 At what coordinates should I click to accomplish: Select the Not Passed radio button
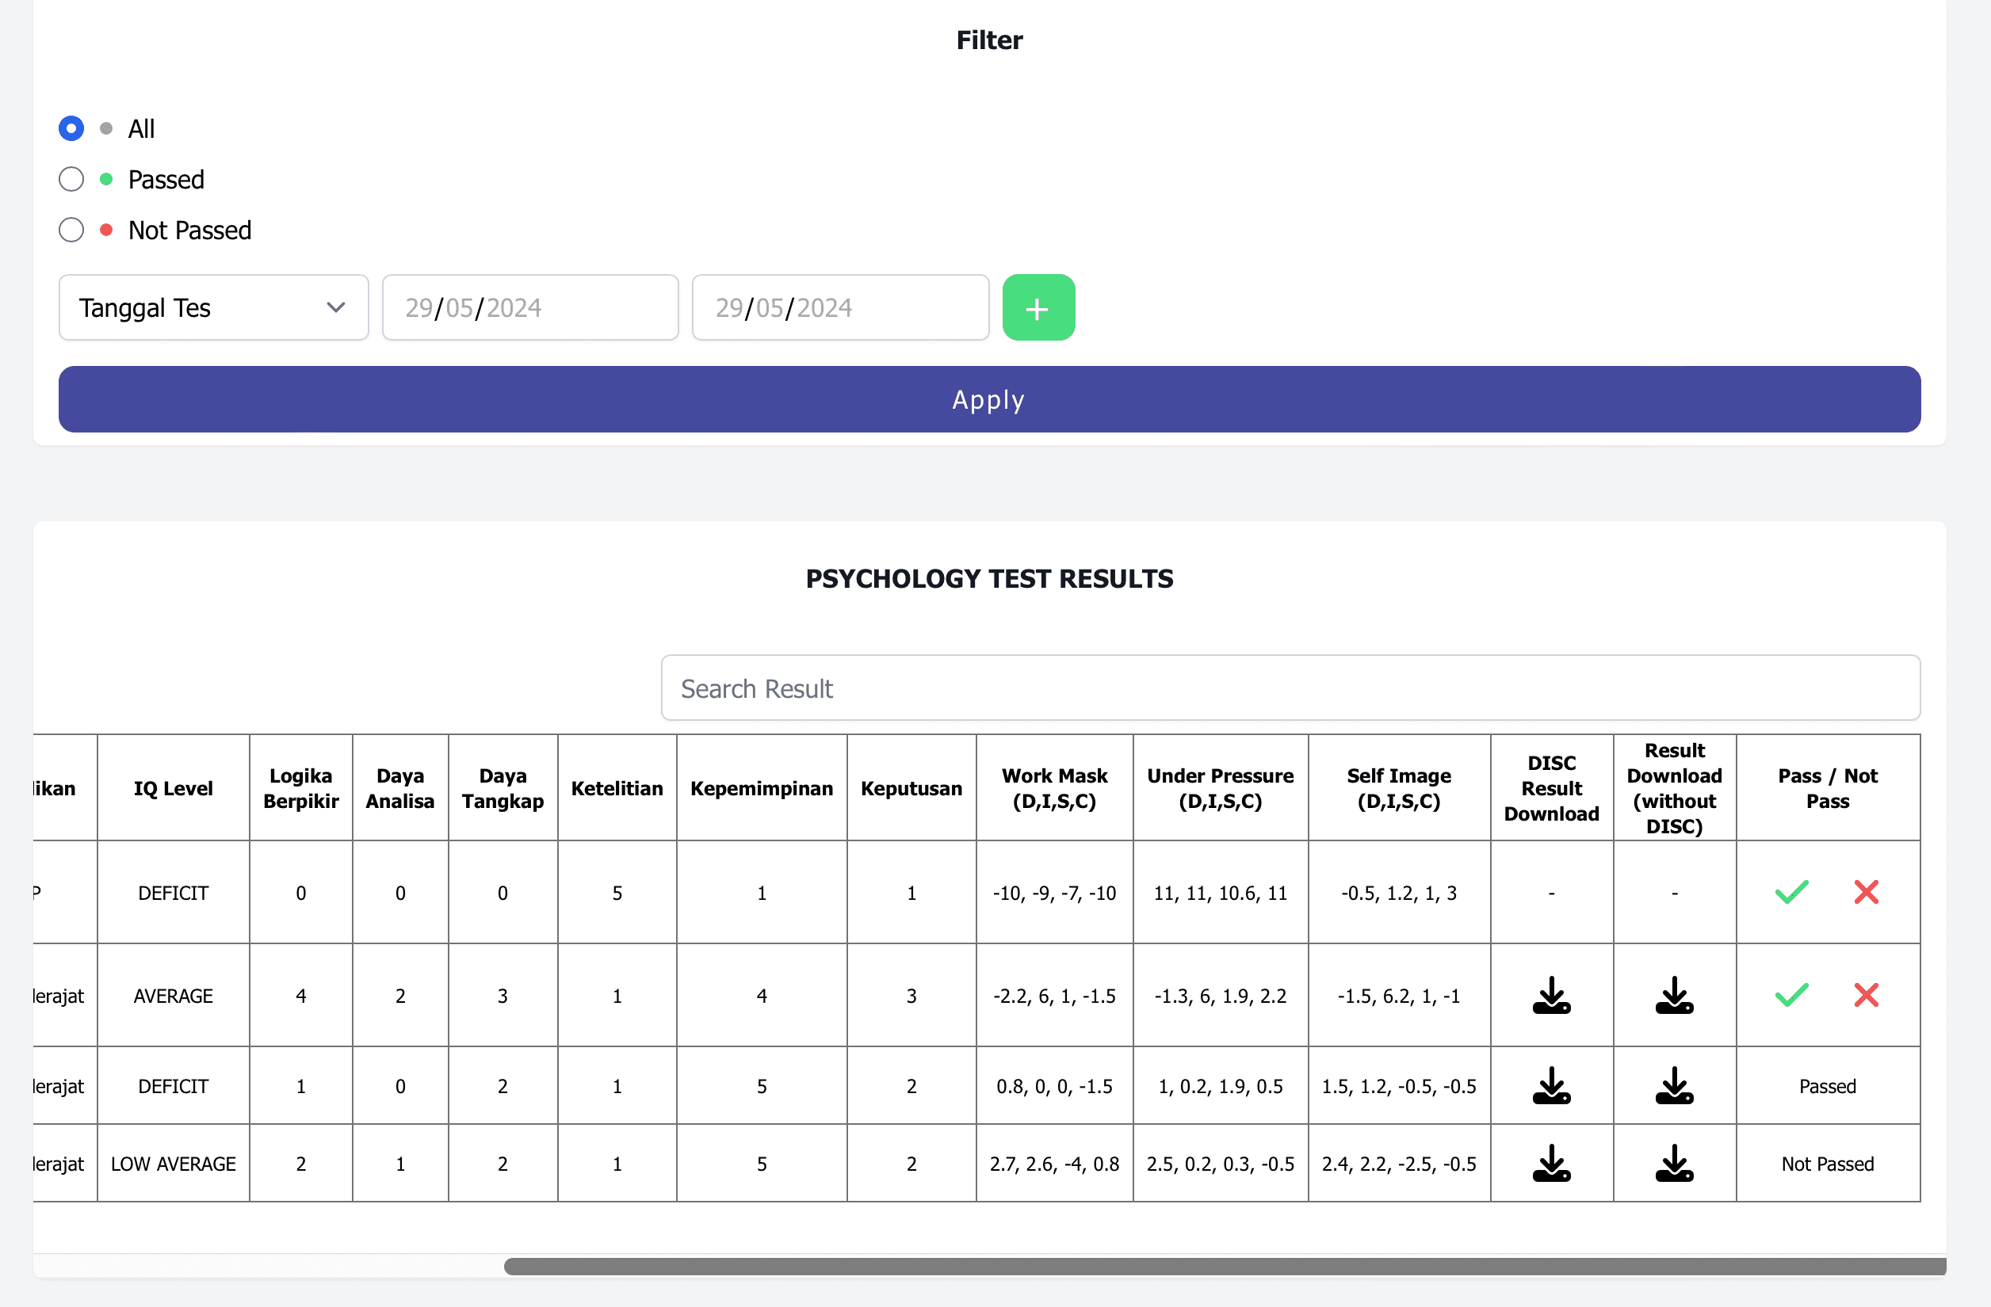pos(71,230)
